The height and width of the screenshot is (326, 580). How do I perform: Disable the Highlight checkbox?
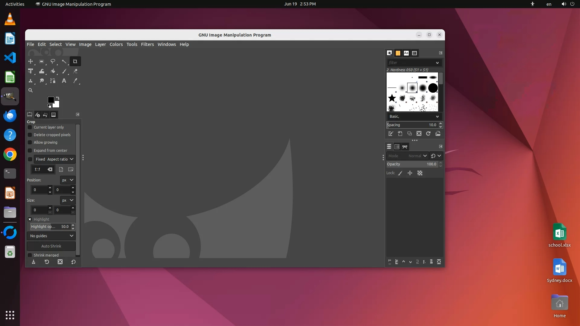(x=30, y=219)
